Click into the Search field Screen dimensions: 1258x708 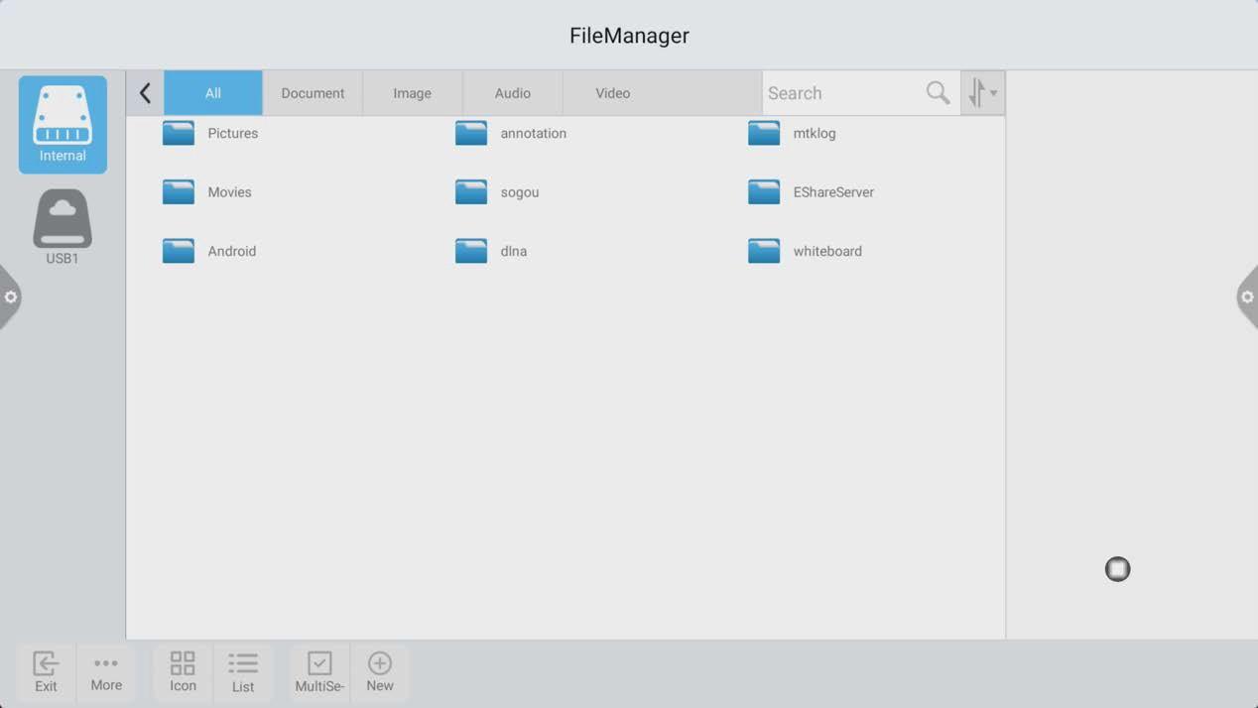(x=841, y=93)
